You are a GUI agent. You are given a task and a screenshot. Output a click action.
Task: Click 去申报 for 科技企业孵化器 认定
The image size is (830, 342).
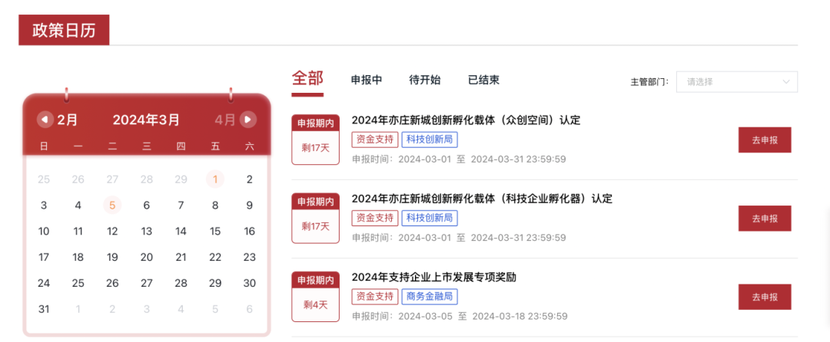765,219
